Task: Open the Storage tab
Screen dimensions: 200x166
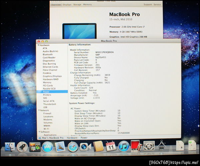Action: click(77, 4)
